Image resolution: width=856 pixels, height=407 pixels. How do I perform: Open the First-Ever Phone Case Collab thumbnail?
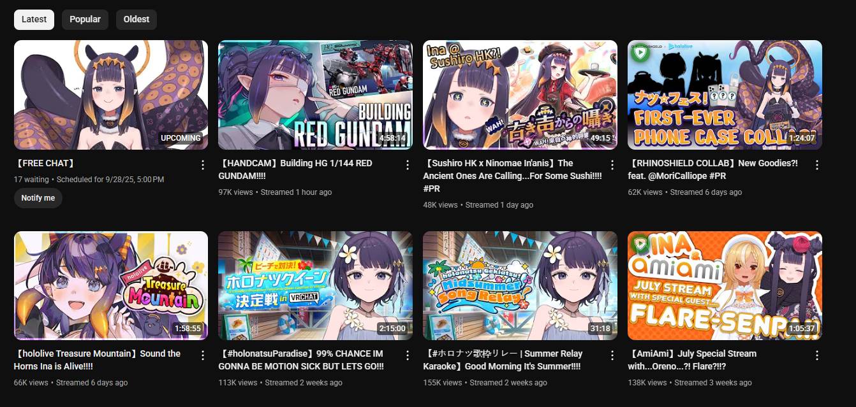pos(725,95)
